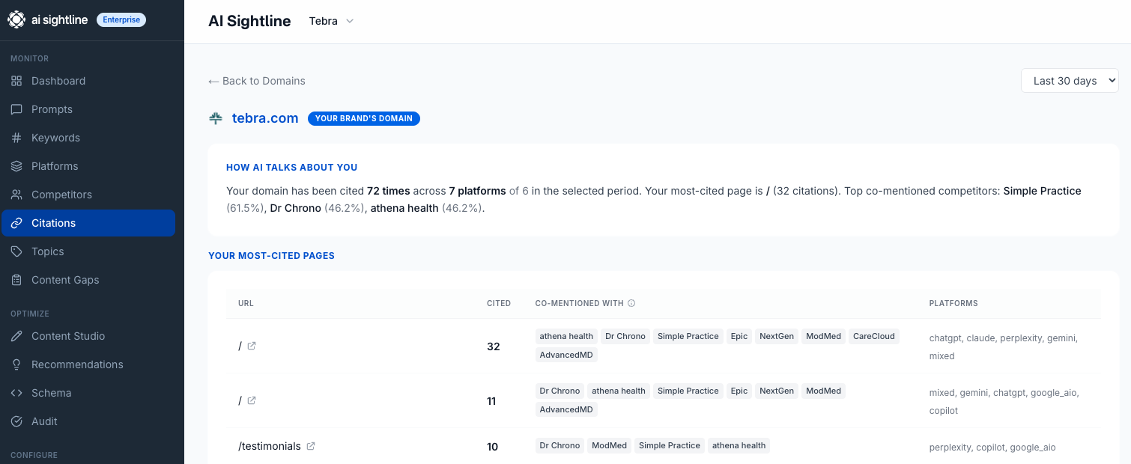Viewport: 1131px width, 464px height.
Task: Click the Keywords hash icon
Action: pos(16,138)
